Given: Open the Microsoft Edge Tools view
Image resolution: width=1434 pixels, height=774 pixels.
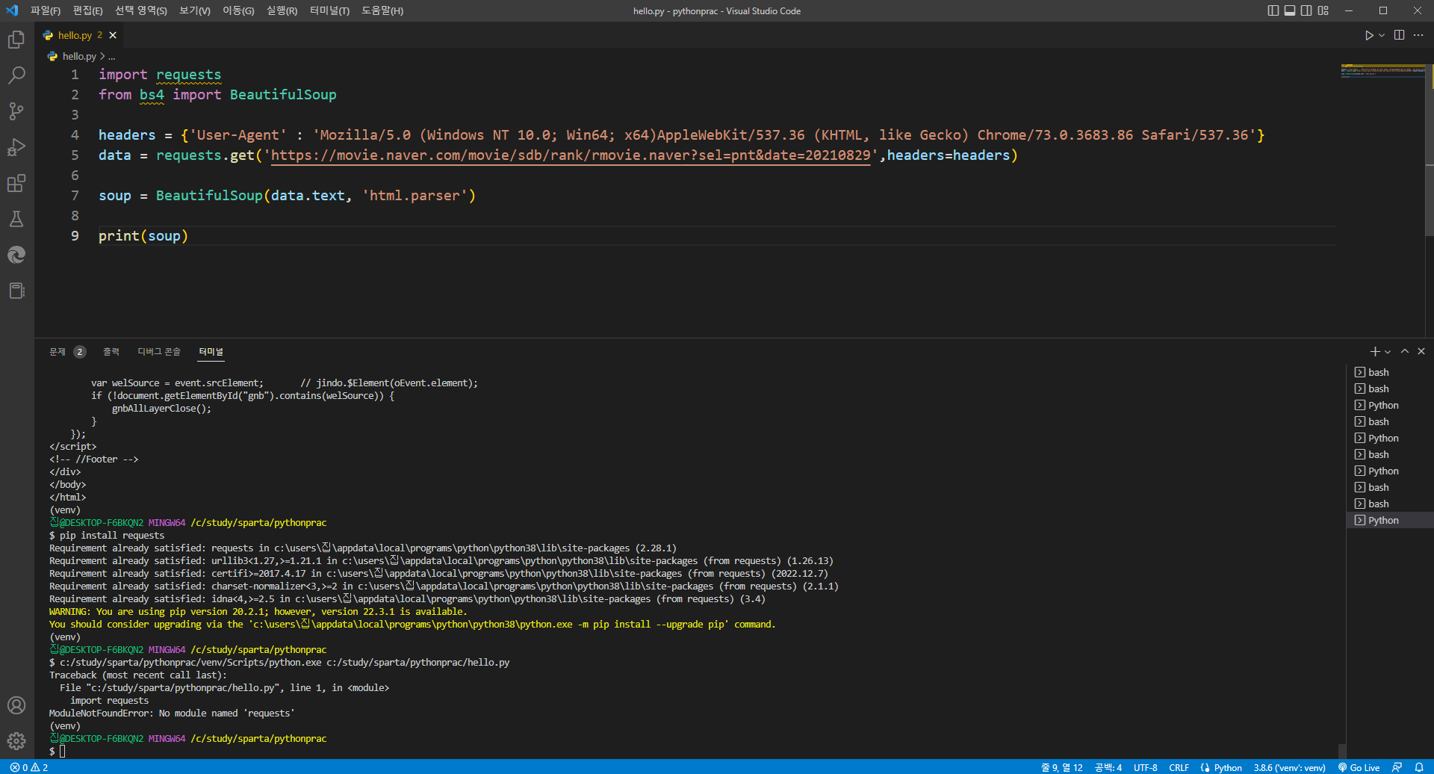Looking at the screenshot, I should (x=16, y=255).
